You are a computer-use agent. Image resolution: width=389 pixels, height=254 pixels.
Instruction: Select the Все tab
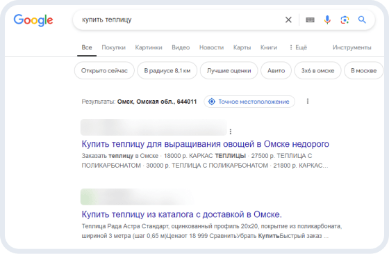[x=87, y=47]
